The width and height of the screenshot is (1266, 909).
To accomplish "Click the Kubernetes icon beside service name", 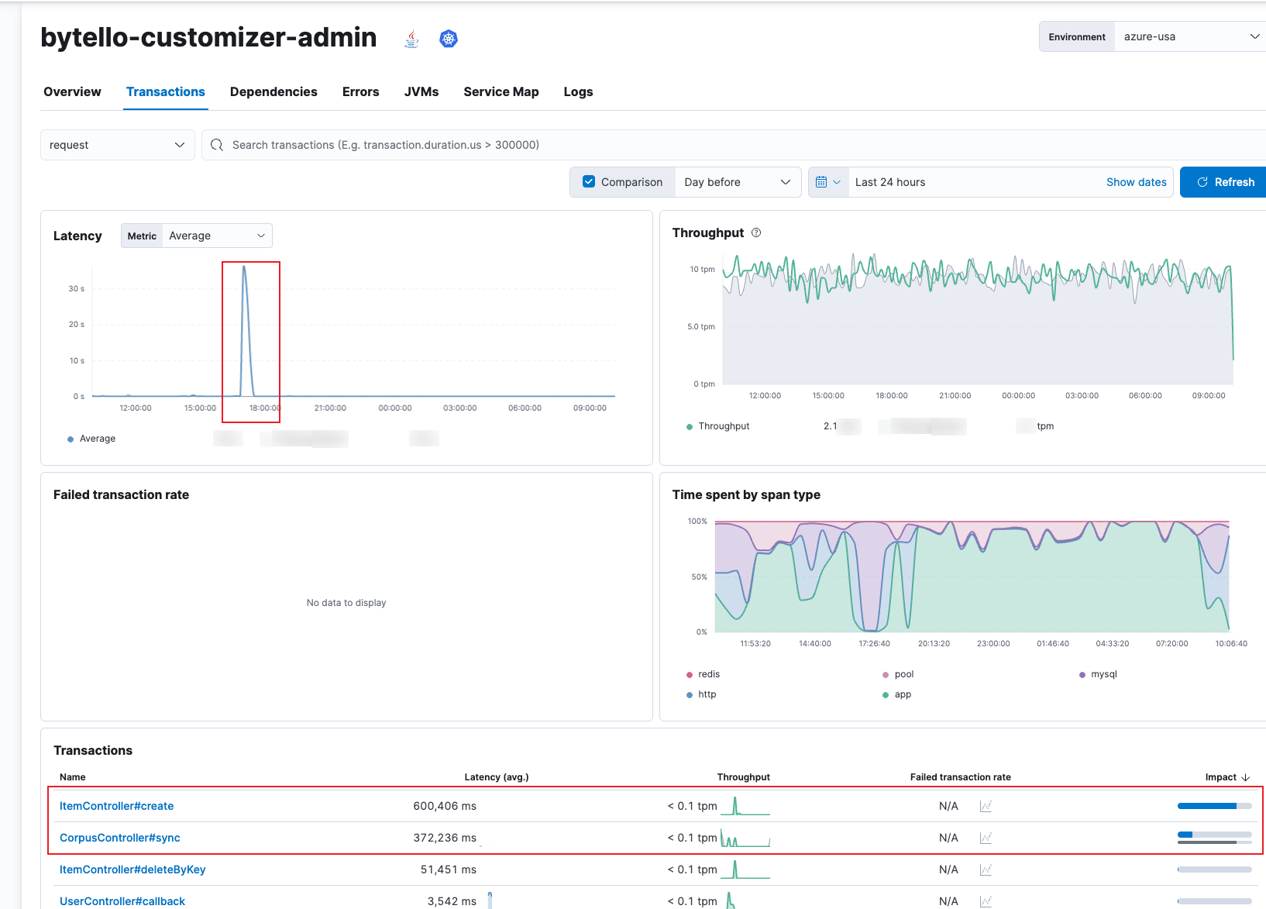I will (x=448, y=39).
